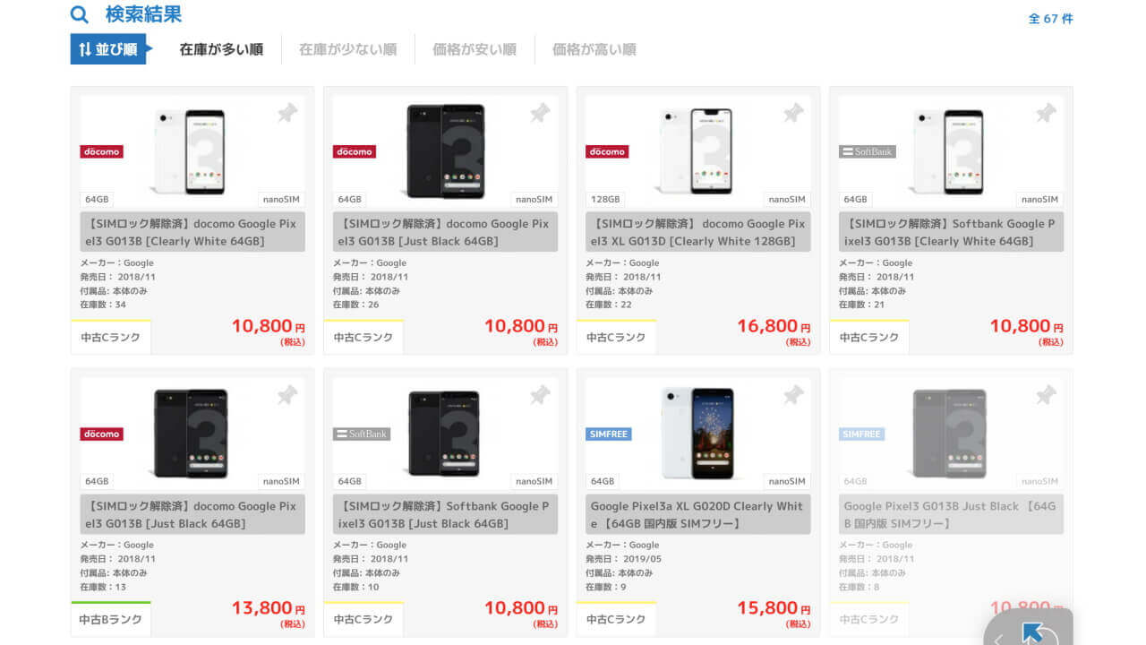Image resolution: width=1146 pixels, height=645 pixels.
Task: Pin the docomo Pixel3 XL Clearly White 128GB
Action: [792, 113]
